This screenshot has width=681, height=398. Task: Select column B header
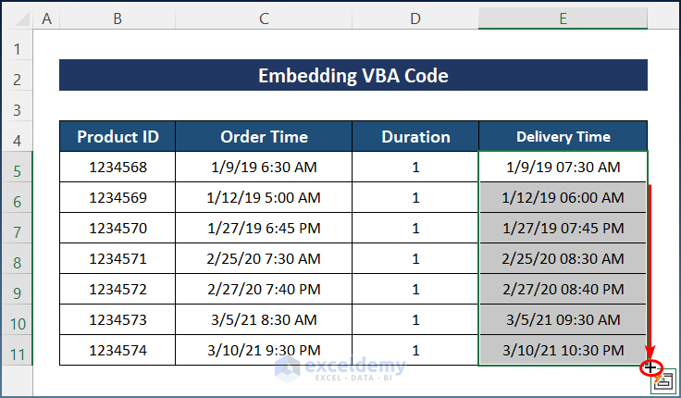click(118, 16)
